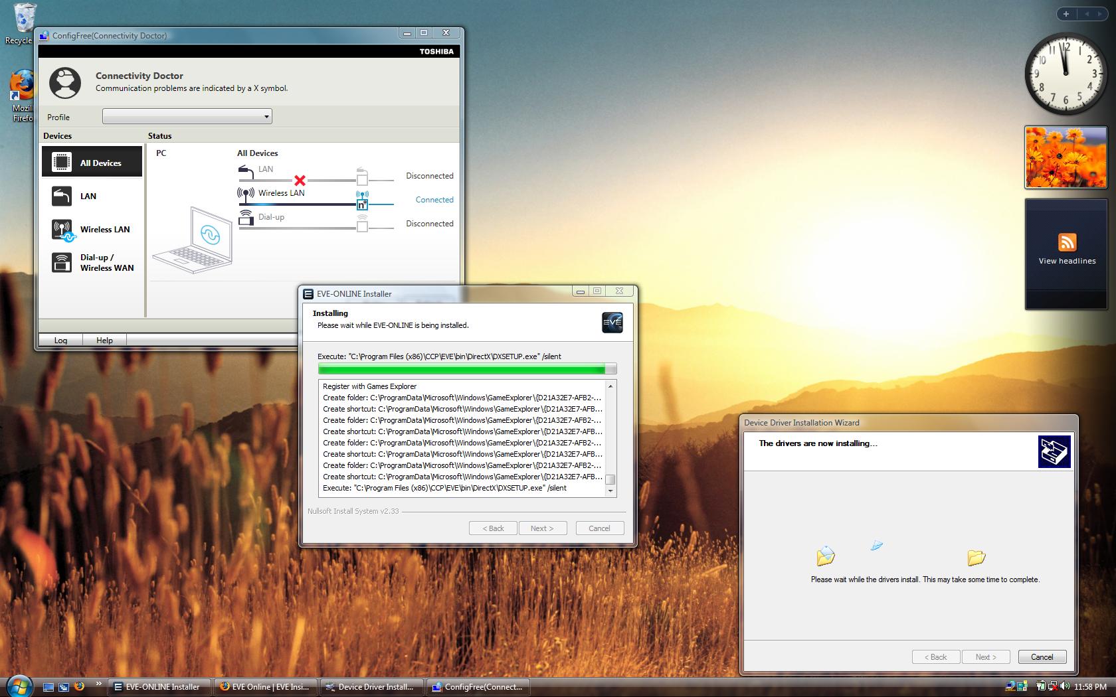
Task: Click the 'The drivers are now installing...' heading
Action: pyautogui.click(x=818, y=443)
